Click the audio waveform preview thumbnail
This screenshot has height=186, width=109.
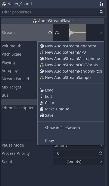(x=78, y=33)
